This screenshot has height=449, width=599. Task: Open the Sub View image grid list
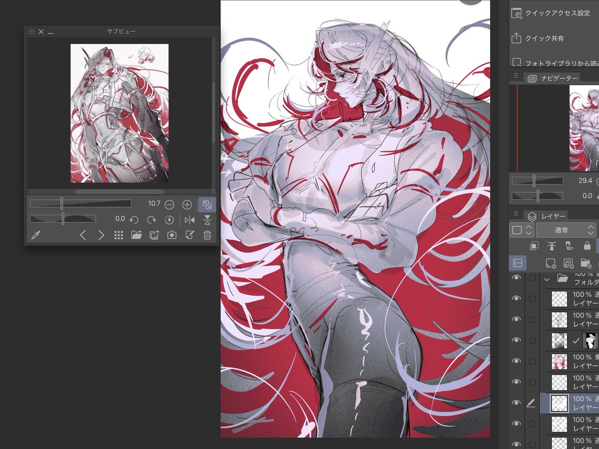click(119, 235)
